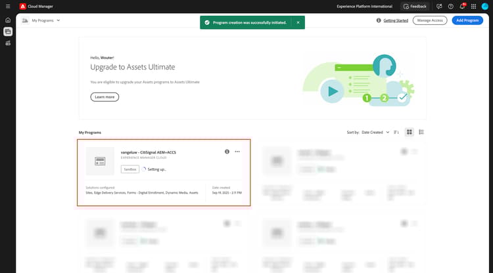493x273 pixels.
Task: Click the Upgrade to Assets Ultimate heading
Action: [133, 67]
